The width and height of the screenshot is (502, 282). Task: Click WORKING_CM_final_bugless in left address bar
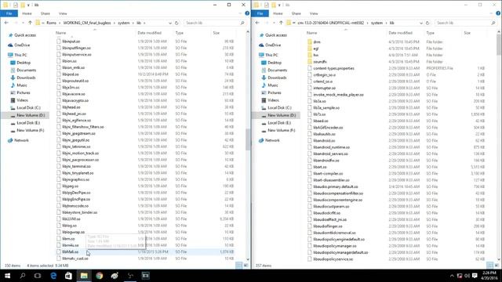[87, 23]
